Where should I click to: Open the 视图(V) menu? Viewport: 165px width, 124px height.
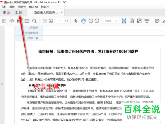(21, 7)
